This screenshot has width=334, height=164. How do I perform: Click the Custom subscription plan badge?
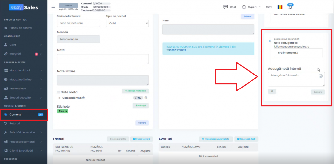(x=68, y=5)
